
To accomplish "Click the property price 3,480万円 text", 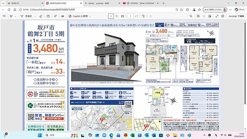I will [48, 48].
